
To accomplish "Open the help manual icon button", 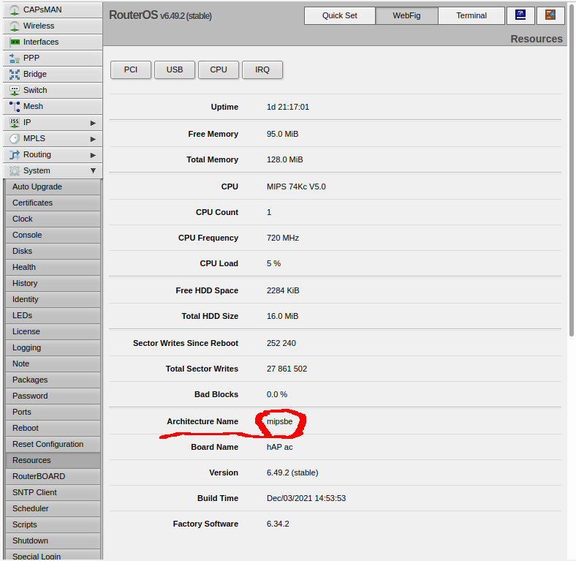I will pyautogui.click(x=520, y=15).
